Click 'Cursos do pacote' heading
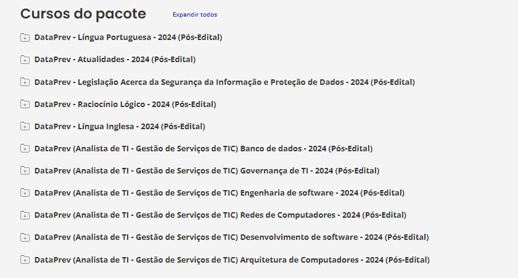Viewport: 518px width, 278px height. click(x=83, y=14)
